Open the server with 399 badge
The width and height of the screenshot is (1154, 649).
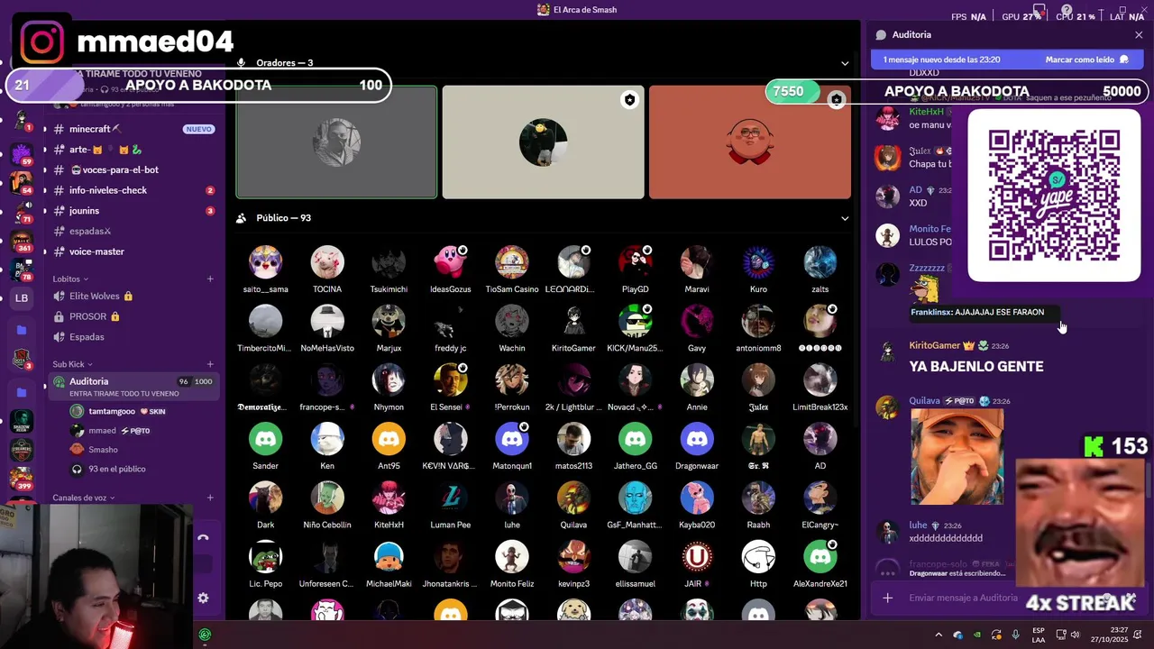22,477
